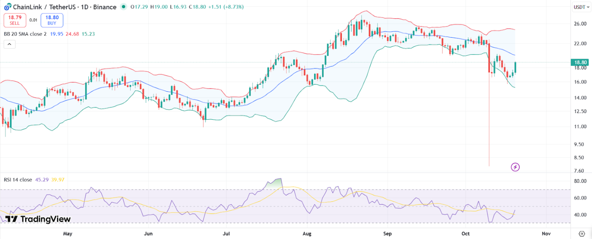Click the ChainLink coin logo icon
592x239 pixels.
(x=7, y=7)
